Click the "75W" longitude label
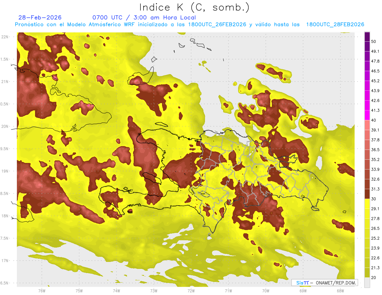The height and width of the screenshot is (295, 382). click(79, 291)
